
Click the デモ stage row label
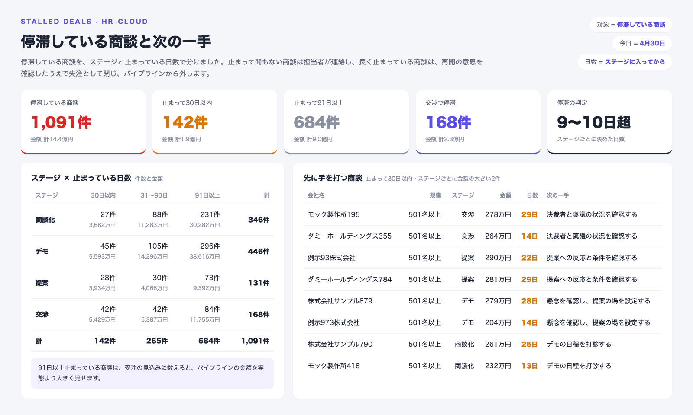pos(42,251)
